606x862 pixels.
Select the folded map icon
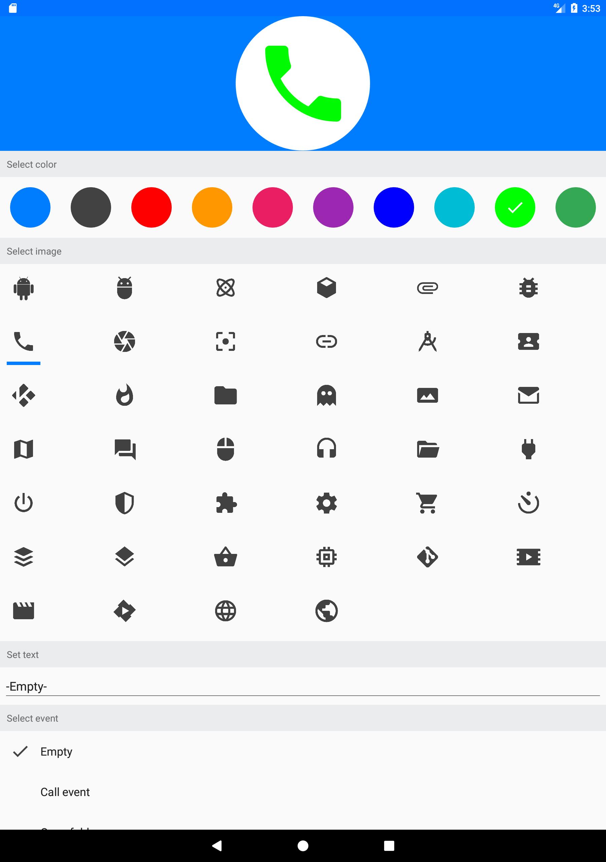click(24, 449)
